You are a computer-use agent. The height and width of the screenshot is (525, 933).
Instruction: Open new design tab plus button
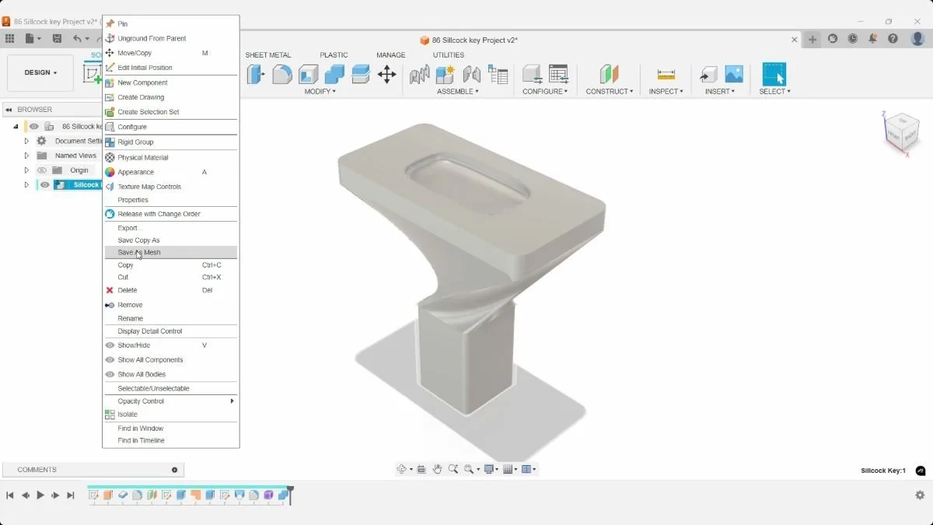pos(812,39)
